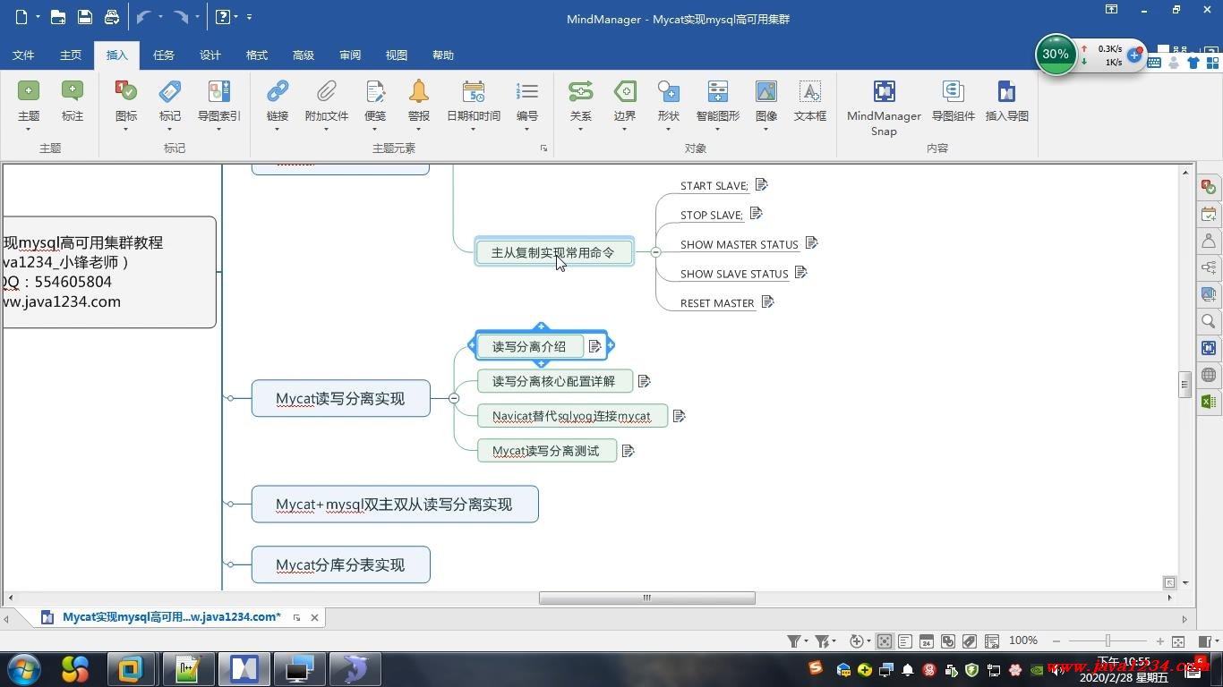This screenshot has height=687, width=1223.
Task: Select the SHOW MASTER STATUS subtopic
Action: click(x=739, y=244)
